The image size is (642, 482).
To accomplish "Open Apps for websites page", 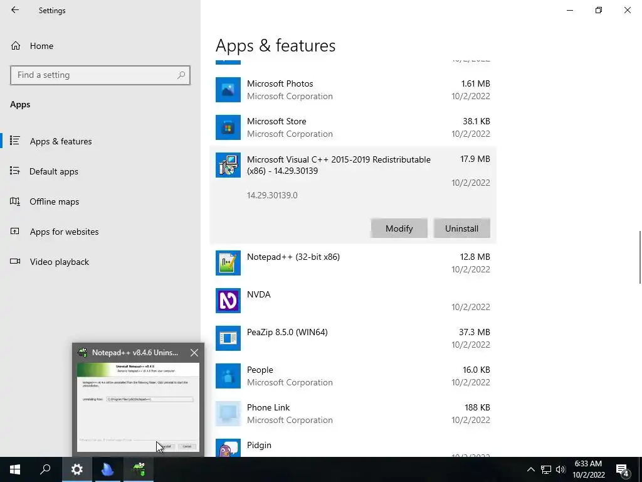I will coord(64,232).
